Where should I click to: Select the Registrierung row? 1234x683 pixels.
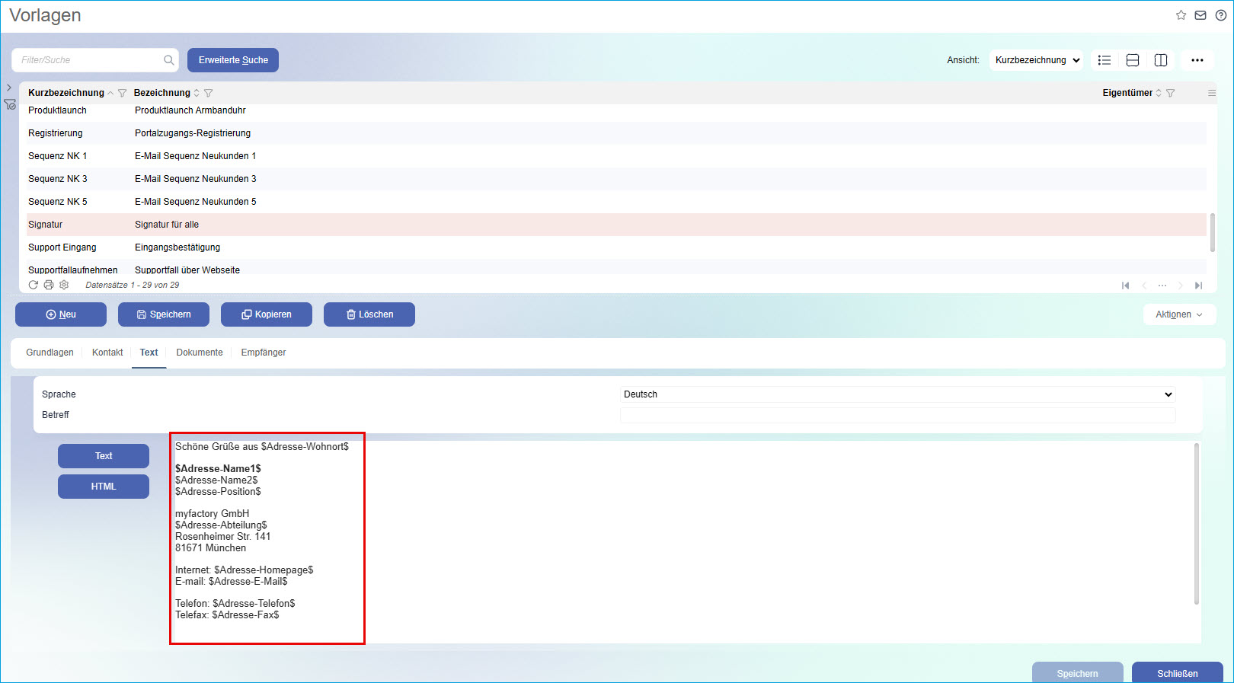(x=616, y=133)
